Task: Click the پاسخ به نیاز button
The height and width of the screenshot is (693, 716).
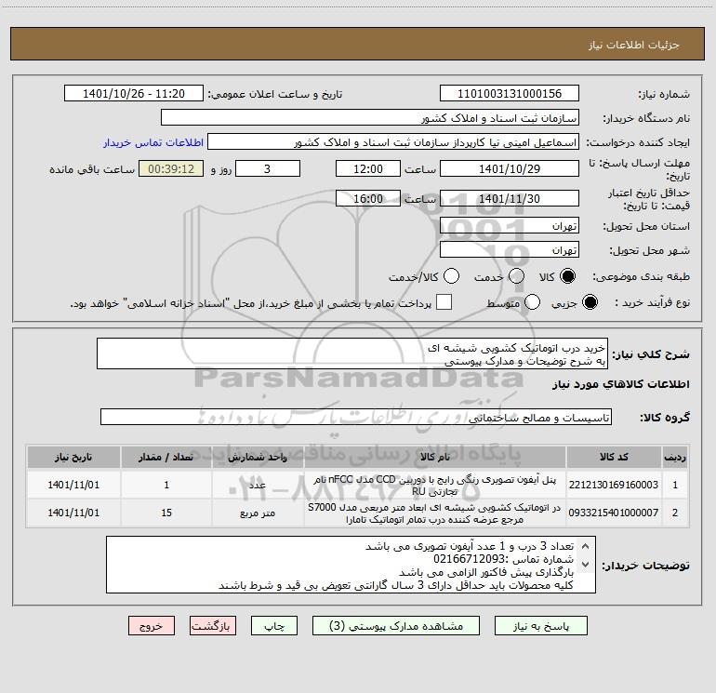Action: coord(541,626)
